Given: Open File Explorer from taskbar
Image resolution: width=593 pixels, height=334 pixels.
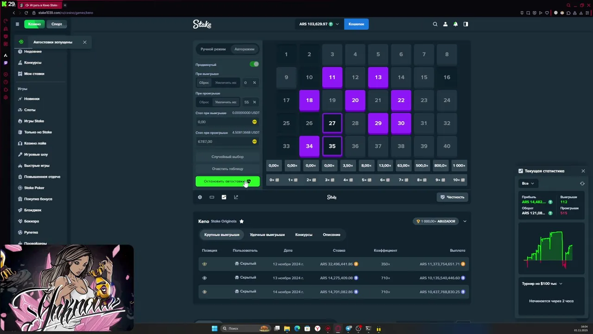Looking at the screenshot, I should coord(287,328).
